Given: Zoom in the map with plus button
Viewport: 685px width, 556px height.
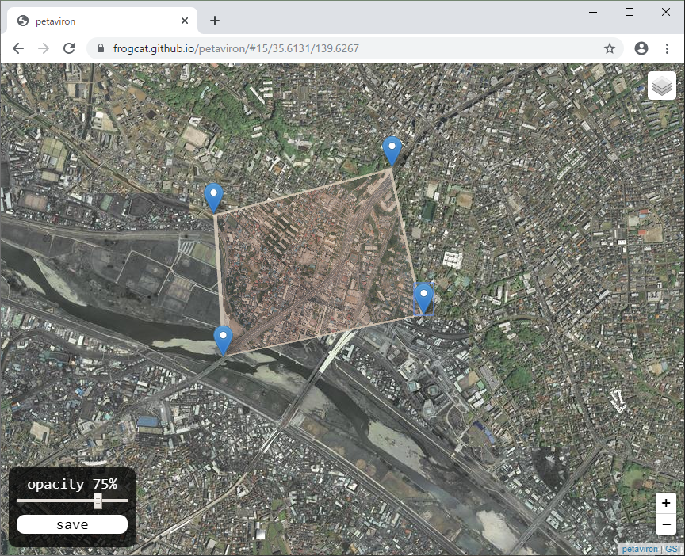Looking at the screenshot, I should click(x=666, y=503).
